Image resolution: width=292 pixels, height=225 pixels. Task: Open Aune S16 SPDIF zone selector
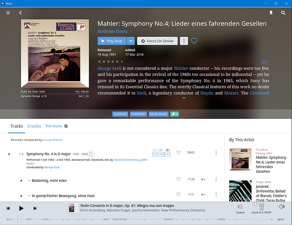pos(261,208)
